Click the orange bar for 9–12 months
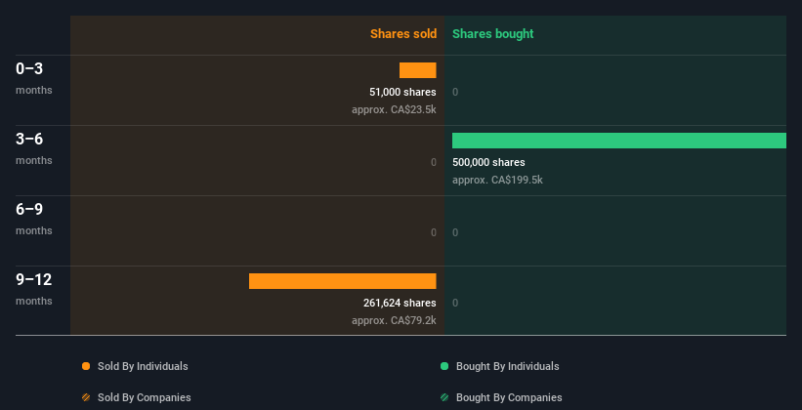Viewport: 802px width, 410px height. 343,281
